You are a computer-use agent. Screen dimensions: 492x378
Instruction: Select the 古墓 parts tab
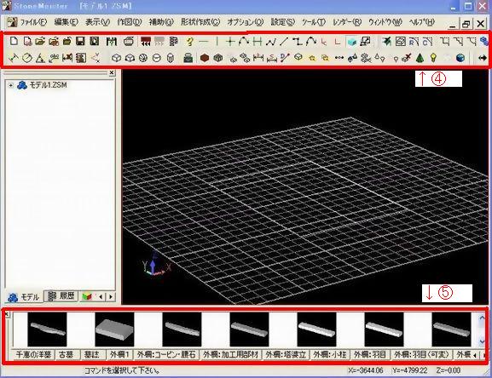pos(67,354)
